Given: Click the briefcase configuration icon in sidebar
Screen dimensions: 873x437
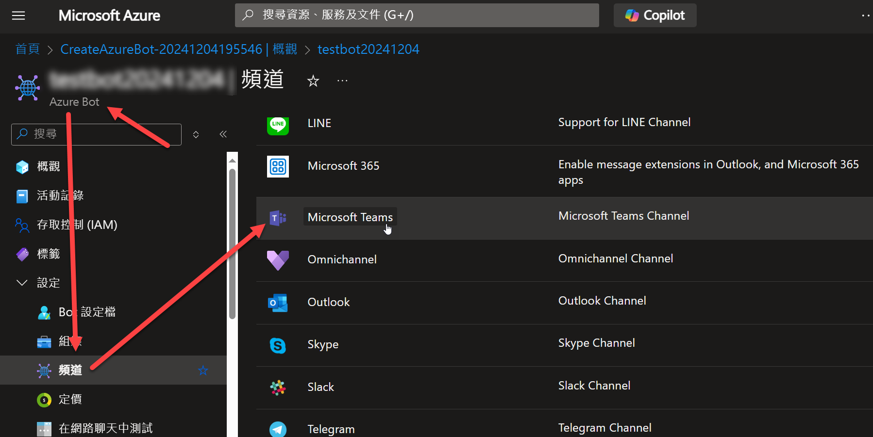Looking at the screenshot, I should click(x=44, y=341).
